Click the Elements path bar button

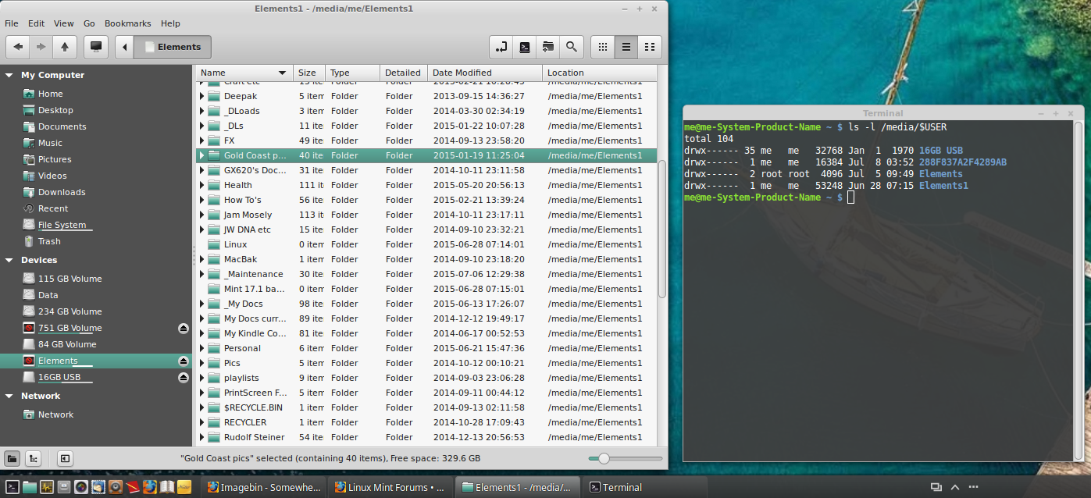tap(172, 47)
